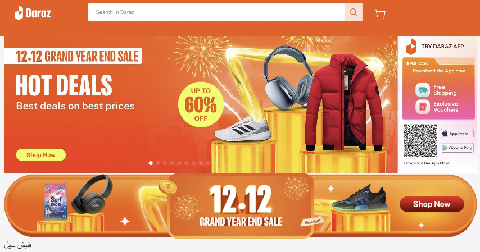Click the 12.12 Grand Year End Sale center badge
The width and height of the screenshot is (480, 252).
[241, 206]
